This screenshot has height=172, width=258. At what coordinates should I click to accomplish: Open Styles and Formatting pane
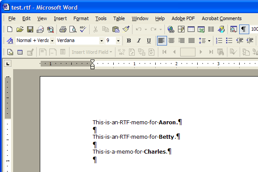point(10,41)
